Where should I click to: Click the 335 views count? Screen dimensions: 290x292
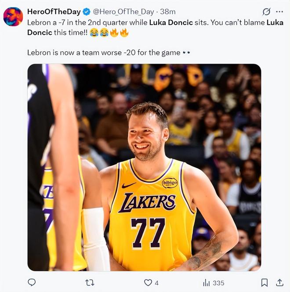click(x=218, y=283)
